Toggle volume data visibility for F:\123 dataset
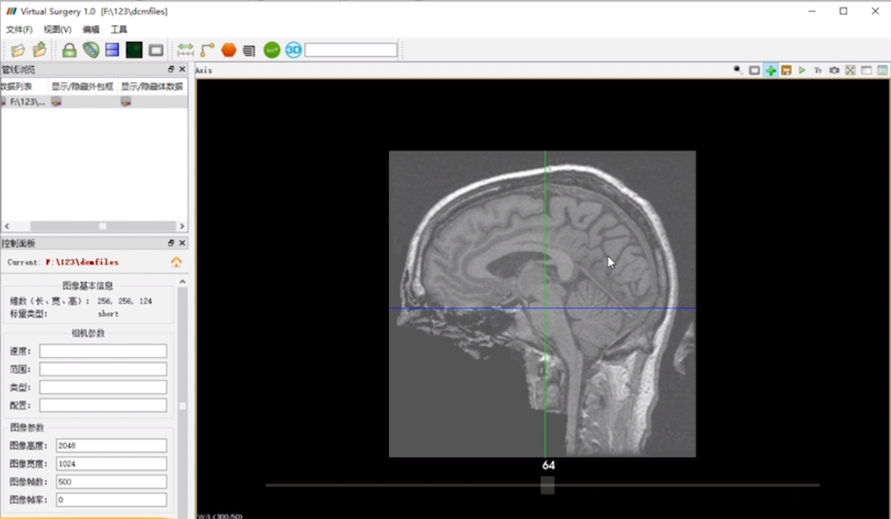This screenshot has width=891, height=519. coord(126,102)
